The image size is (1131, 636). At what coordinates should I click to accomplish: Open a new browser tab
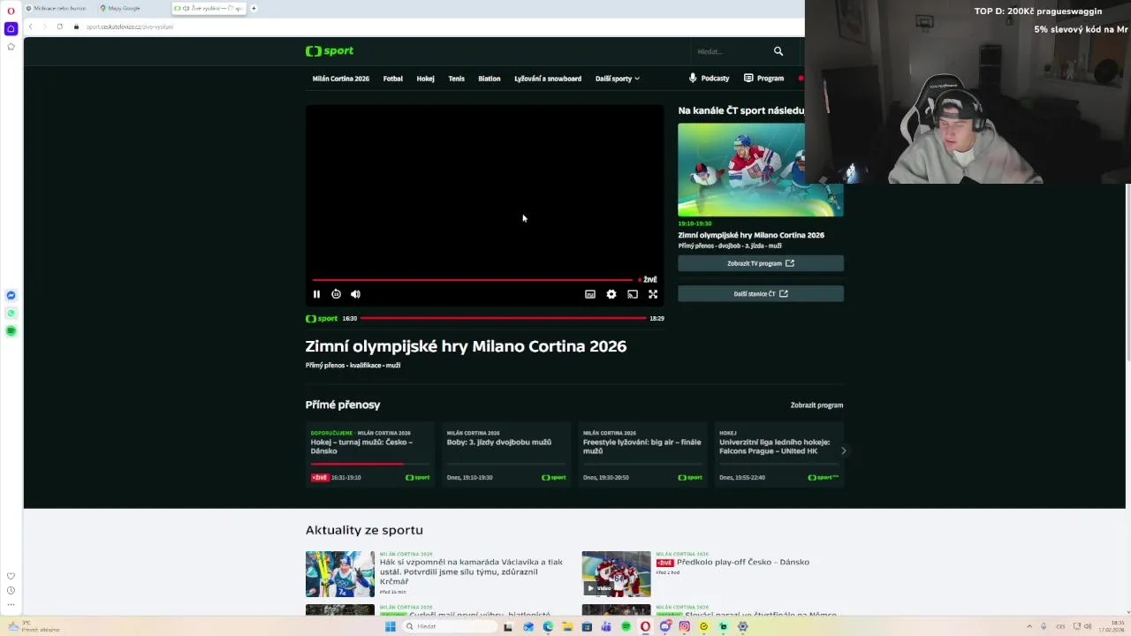[x=254, y=8]
